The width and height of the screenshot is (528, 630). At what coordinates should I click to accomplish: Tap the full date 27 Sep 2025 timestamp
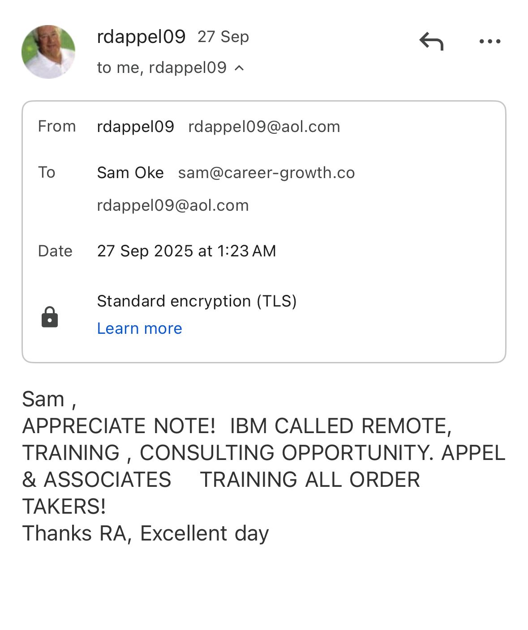(186, 251)
